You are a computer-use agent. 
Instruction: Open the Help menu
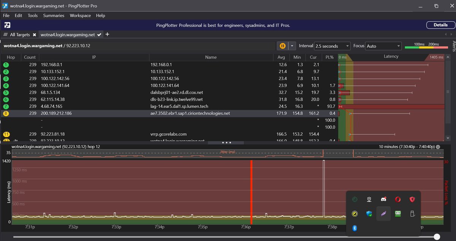pos(100,16)
